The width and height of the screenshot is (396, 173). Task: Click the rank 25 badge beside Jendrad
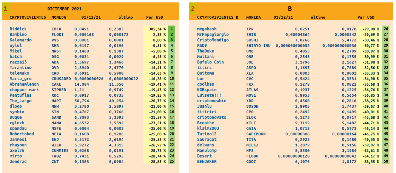pos(171,162)
